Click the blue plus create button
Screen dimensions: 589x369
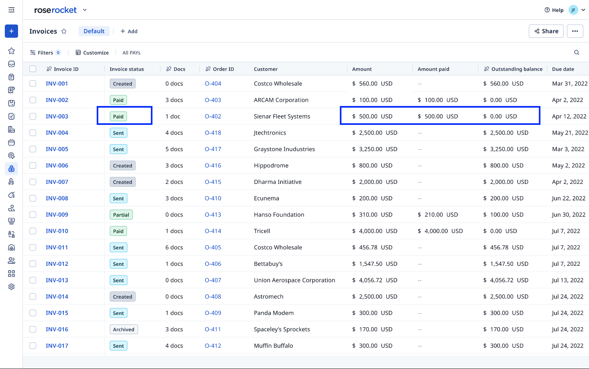[11, 31]
